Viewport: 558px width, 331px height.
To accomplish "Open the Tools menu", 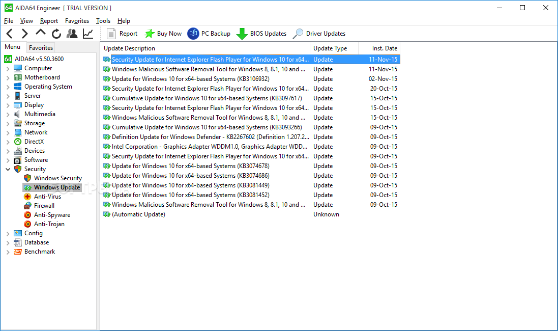I will click(x=103, y=21).
